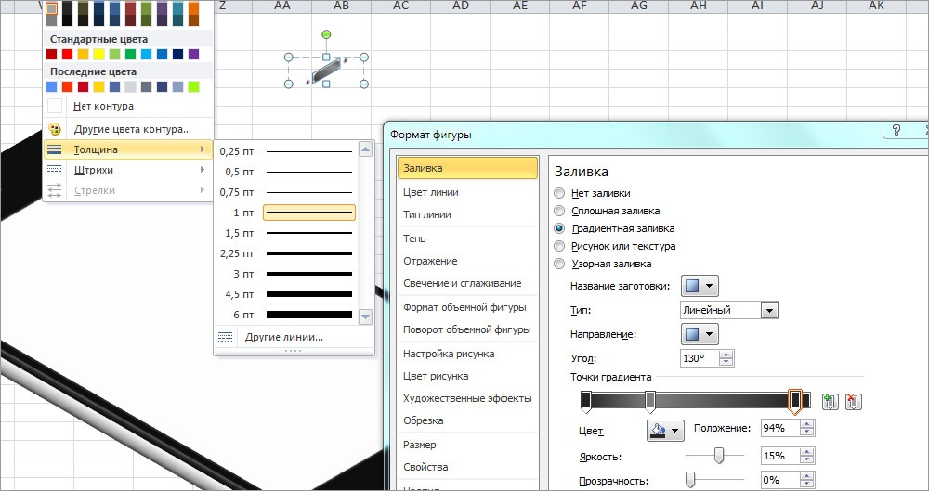
Task: Select 4,5 пт line thickness
Action: point(287,294)
